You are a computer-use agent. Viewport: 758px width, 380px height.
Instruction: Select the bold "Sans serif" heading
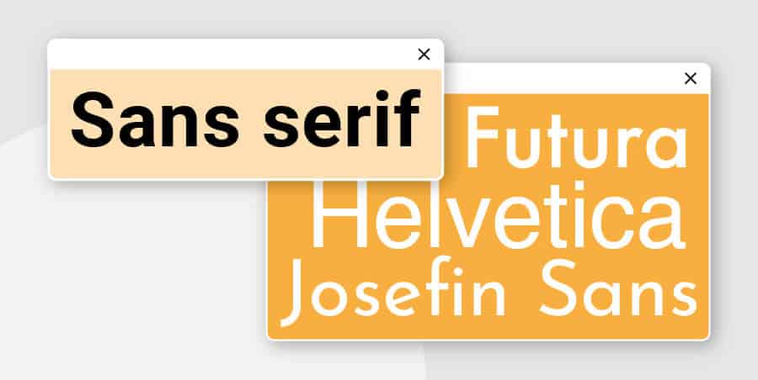(x=244, y=122)
